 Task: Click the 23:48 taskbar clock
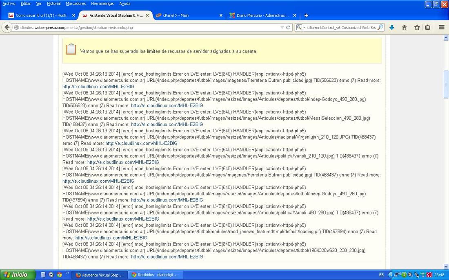pyautogui.click(x=439, y=275)
